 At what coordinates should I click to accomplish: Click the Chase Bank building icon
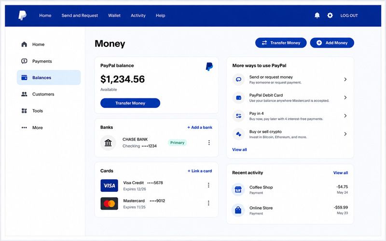coord(108,143)
